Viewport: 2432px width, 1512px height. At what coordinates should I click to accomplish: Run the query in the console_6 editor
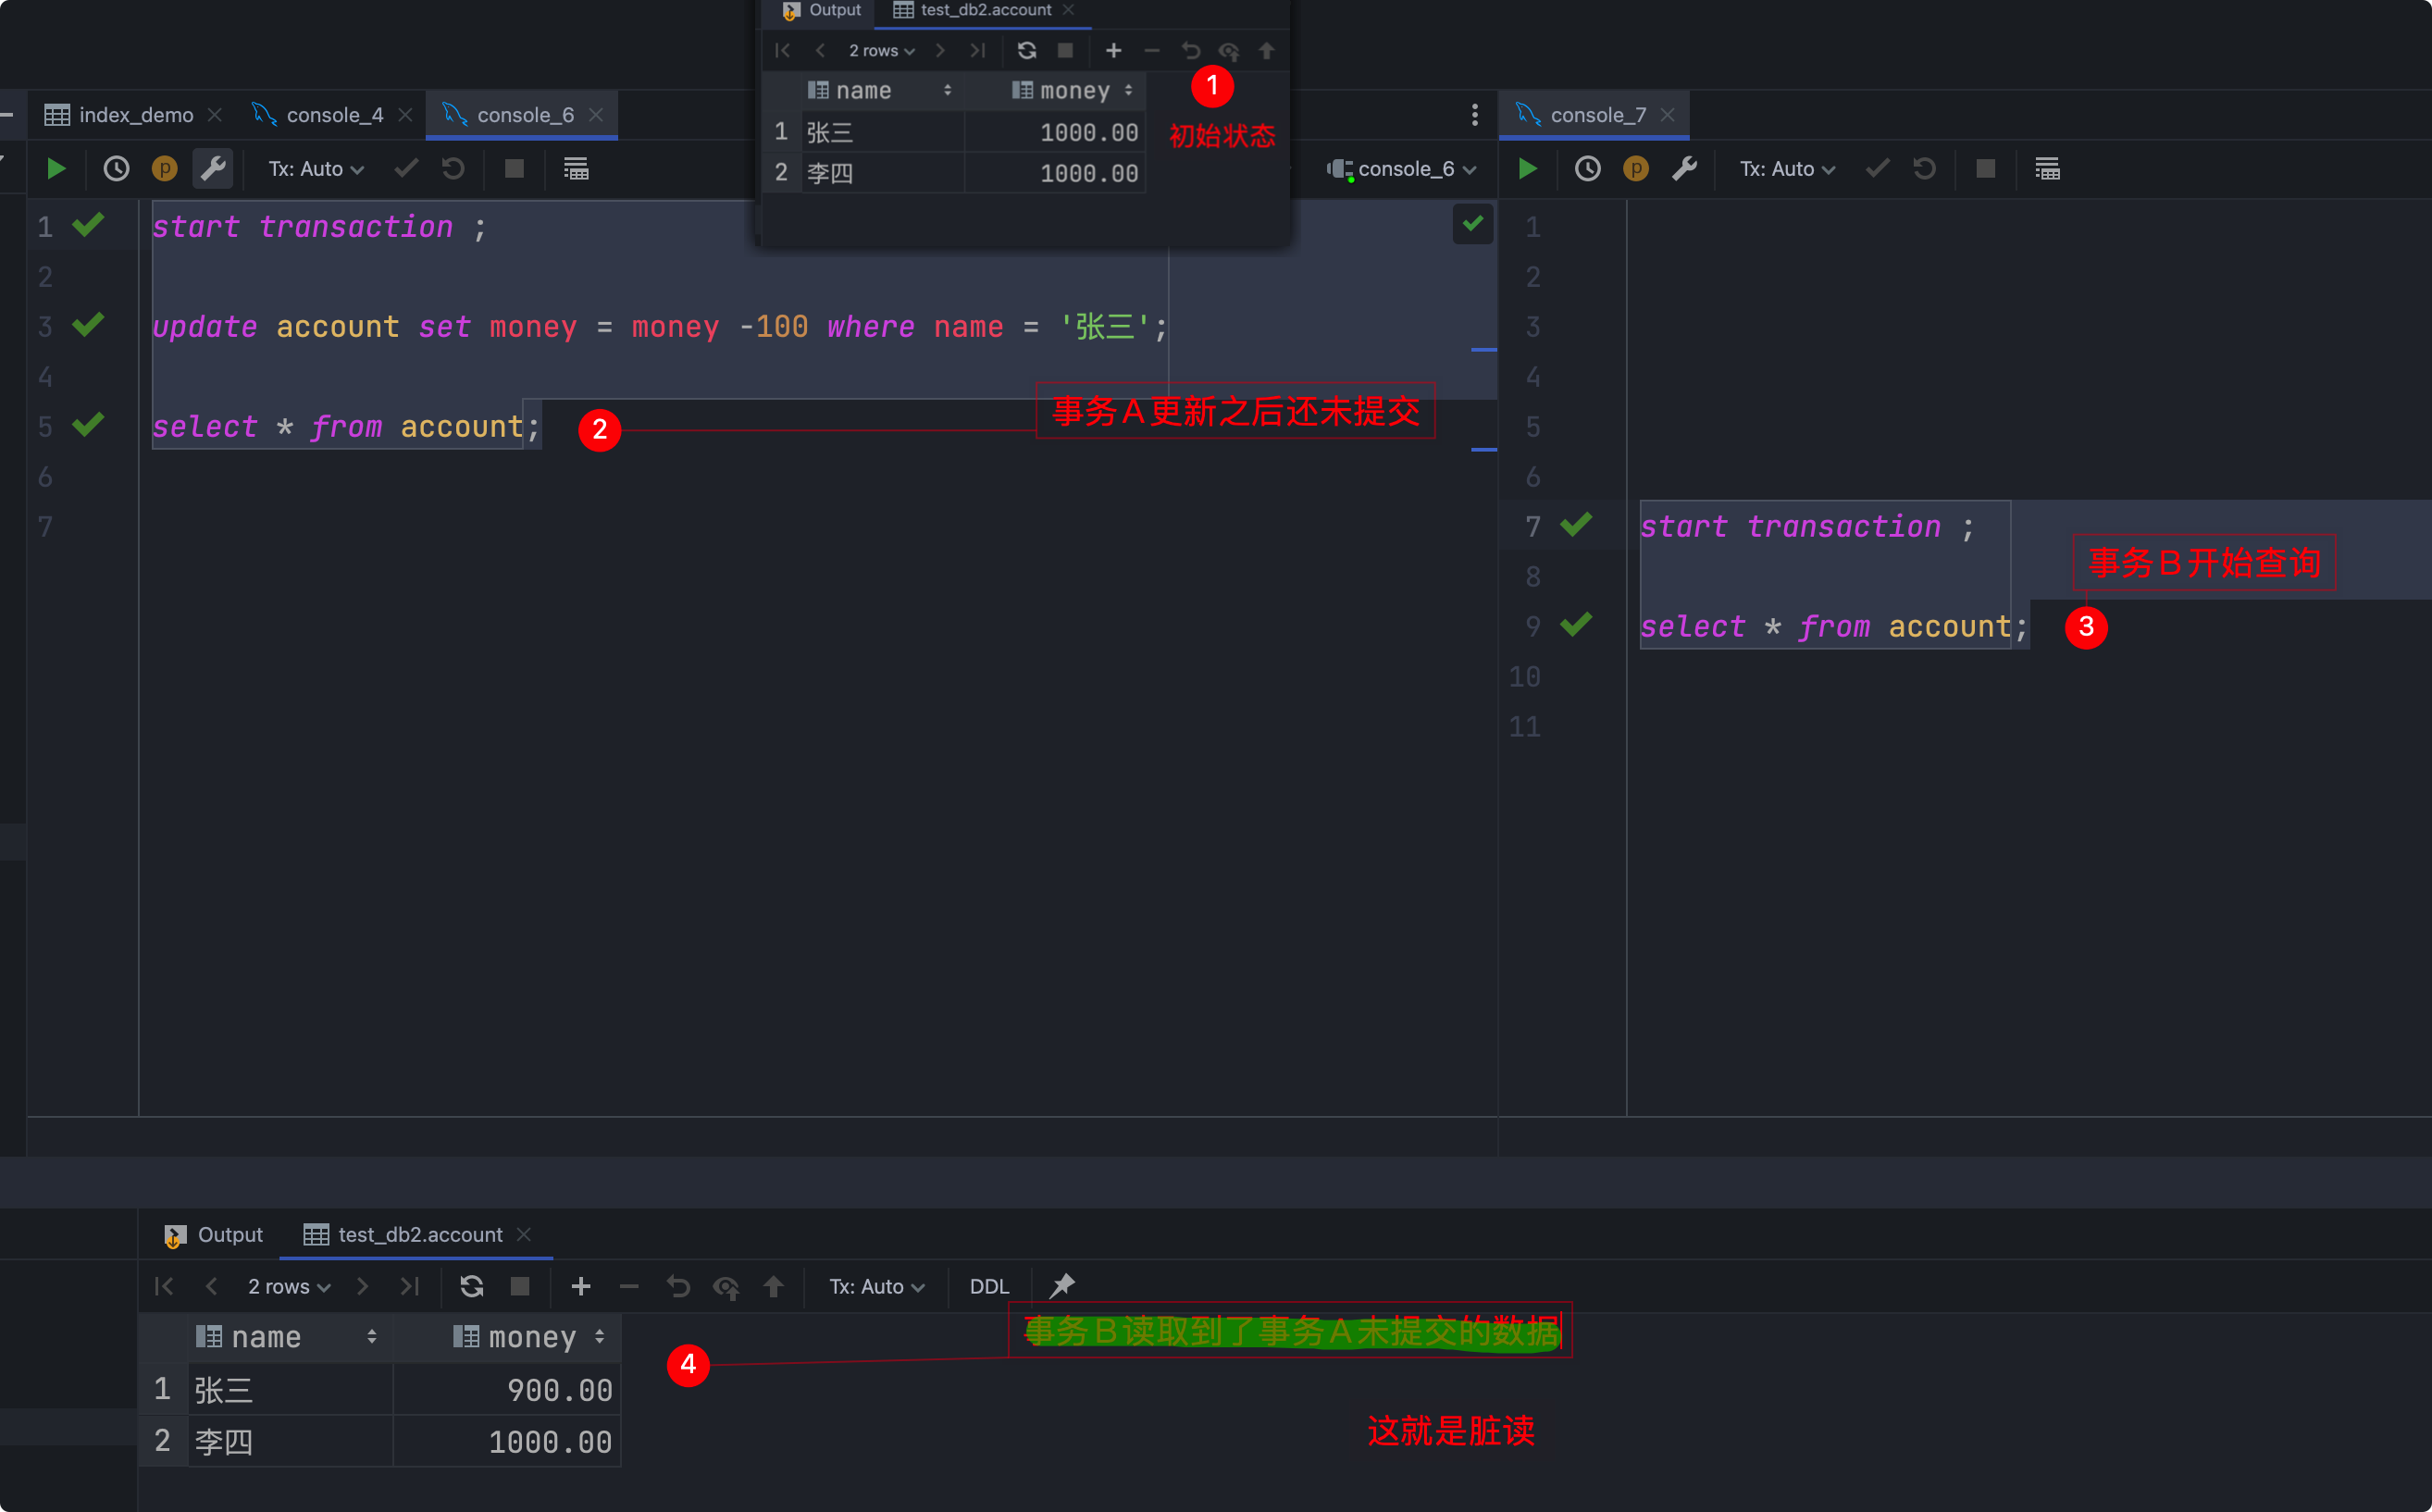(56, 169)
